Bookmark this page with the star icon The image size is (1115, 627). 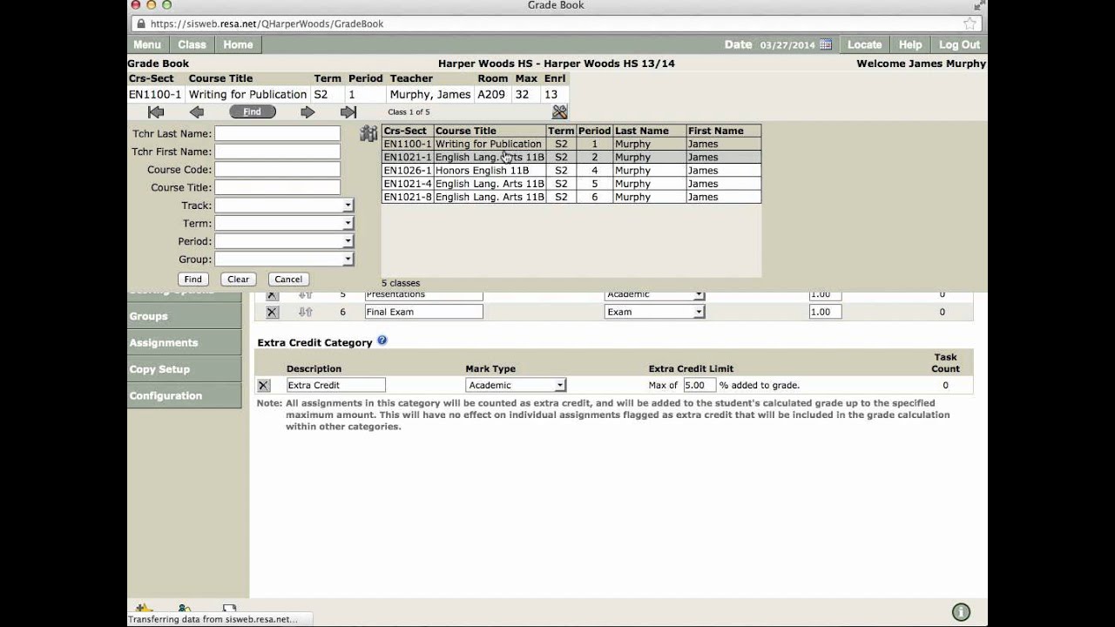(970, 24)
